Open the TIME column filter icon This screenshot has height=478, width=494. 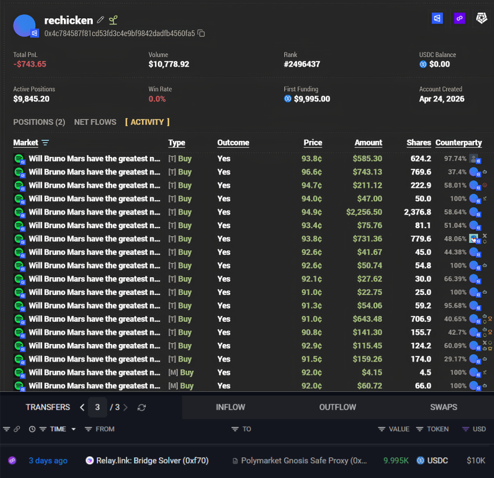tap(43, 429)
